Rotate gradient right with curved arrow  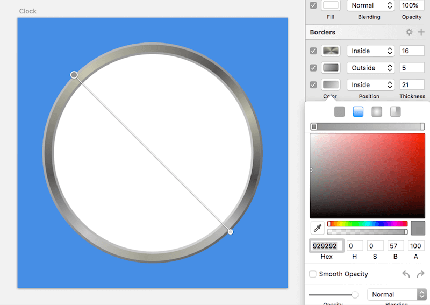coord(420,274)
